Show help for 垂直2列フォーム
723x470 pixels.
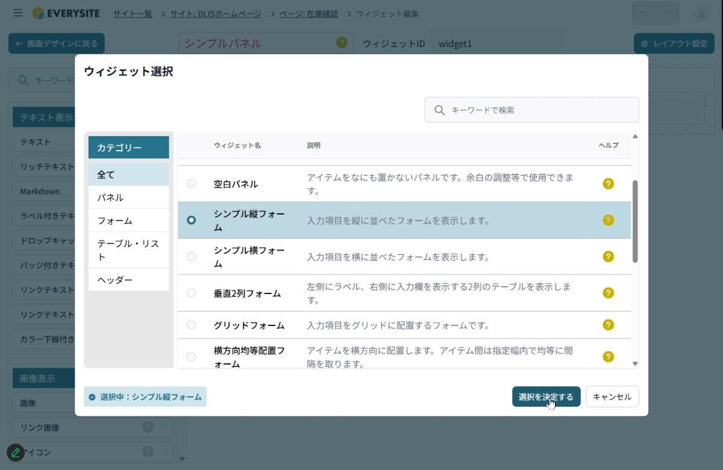point(608,293)
